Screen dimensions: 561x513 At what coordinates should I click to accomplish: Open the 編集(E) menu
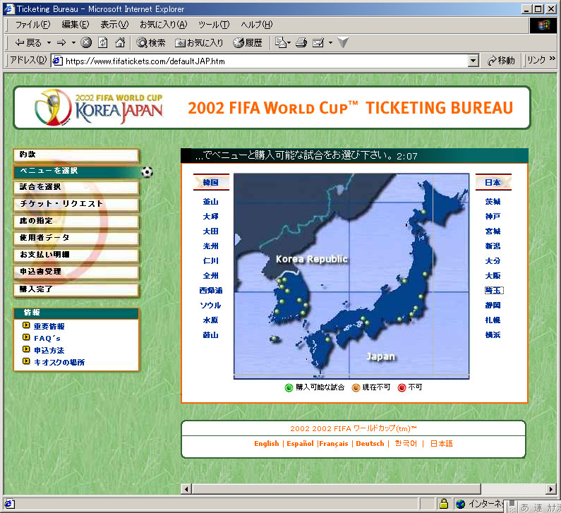tap(75, 25)
